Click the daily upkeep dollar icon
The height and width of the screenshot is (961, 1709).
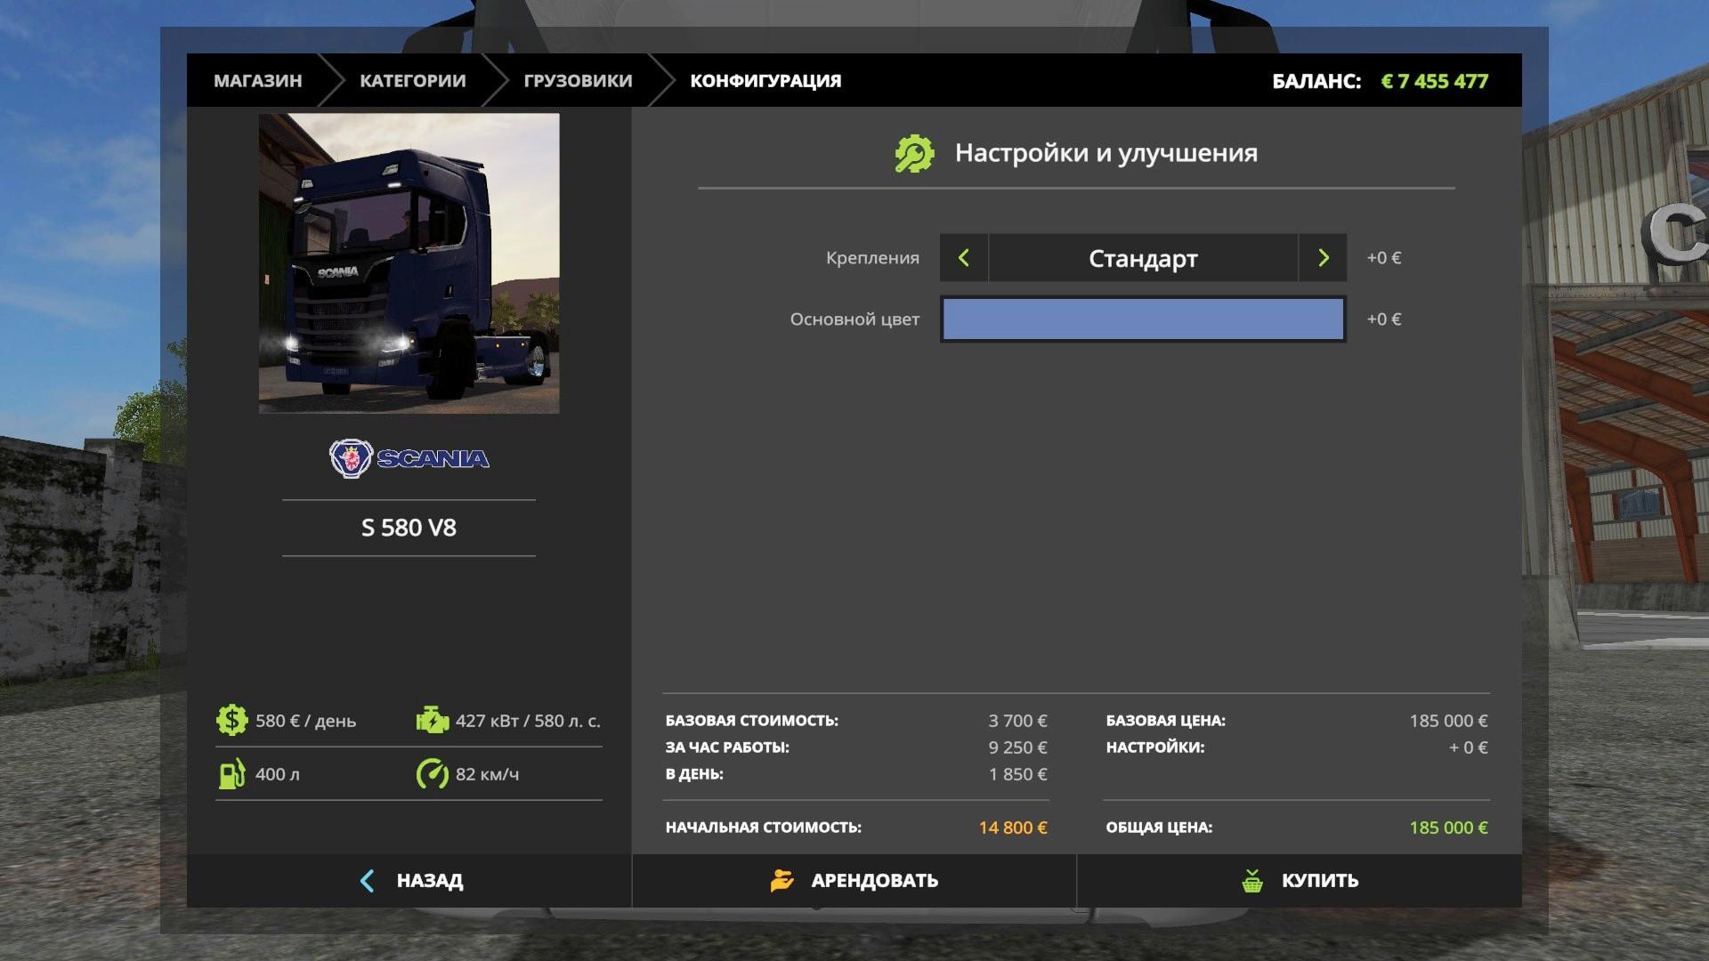tap(231, 720)
